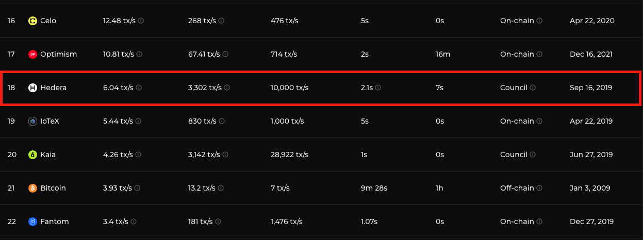This screenshot has height=240, width=643.
Task: Click the Hedera logo icon
Action: coord(32,88)
